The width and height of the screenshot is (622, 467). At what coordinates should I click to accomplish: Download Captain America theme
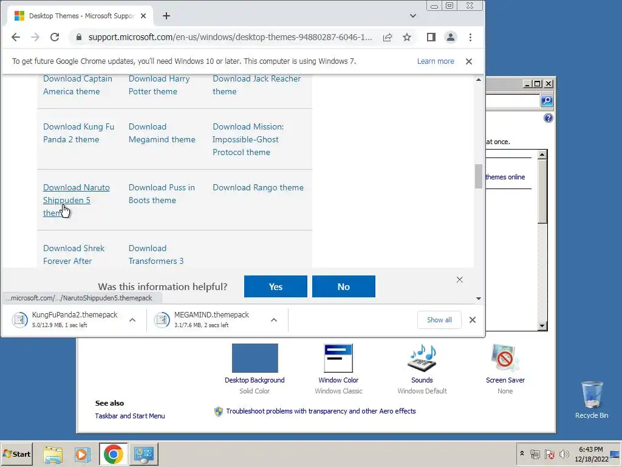77,85
